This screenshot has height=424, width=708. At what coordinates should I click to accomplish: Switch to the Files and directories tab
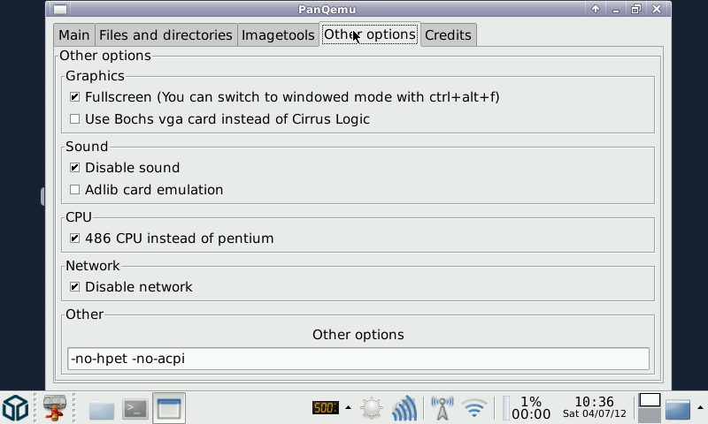pyautogui.click(x=165, y=35)
